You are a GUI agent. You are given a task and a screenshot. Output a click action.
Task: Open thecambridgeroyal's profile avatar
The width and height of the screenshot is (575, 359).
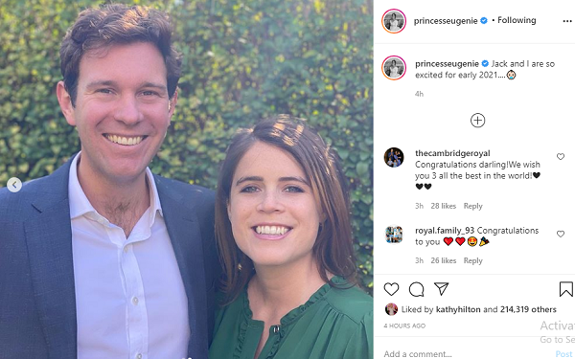(x=394, y=158)
